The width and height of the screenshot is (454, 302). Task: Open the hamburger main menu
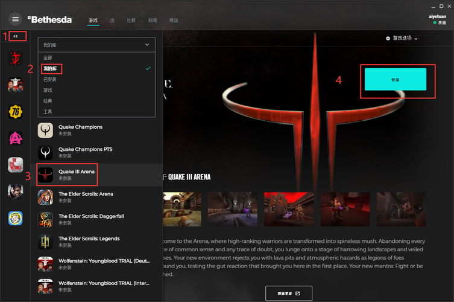(x=15, y=19)
